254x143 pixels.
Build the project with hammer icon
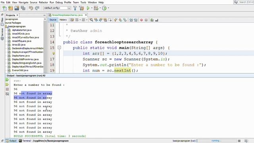tap(75, 8)
